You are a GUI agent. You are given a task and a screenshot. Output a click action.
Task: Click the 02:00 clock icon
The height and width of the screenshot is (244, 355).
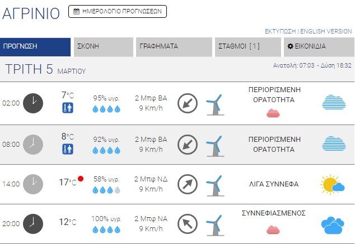click(x=33, y=103)
